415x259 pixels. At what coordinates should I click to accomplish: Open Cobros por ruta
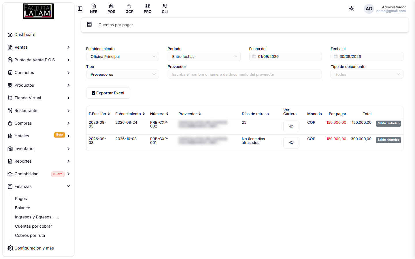[30, 235]
